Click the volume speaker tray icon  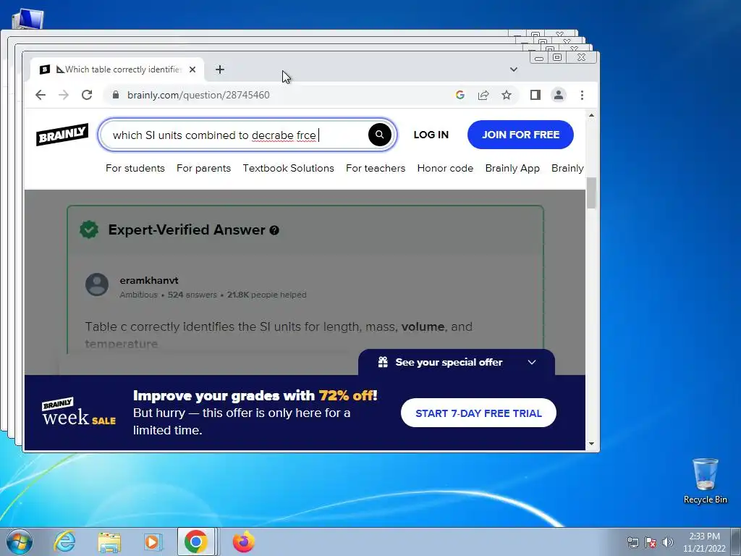pyautogui.click(x=668, y=542)
